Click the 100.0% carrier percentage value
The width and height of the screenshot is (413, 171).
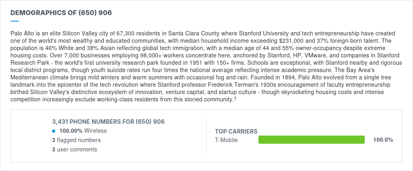coord(383,140)
